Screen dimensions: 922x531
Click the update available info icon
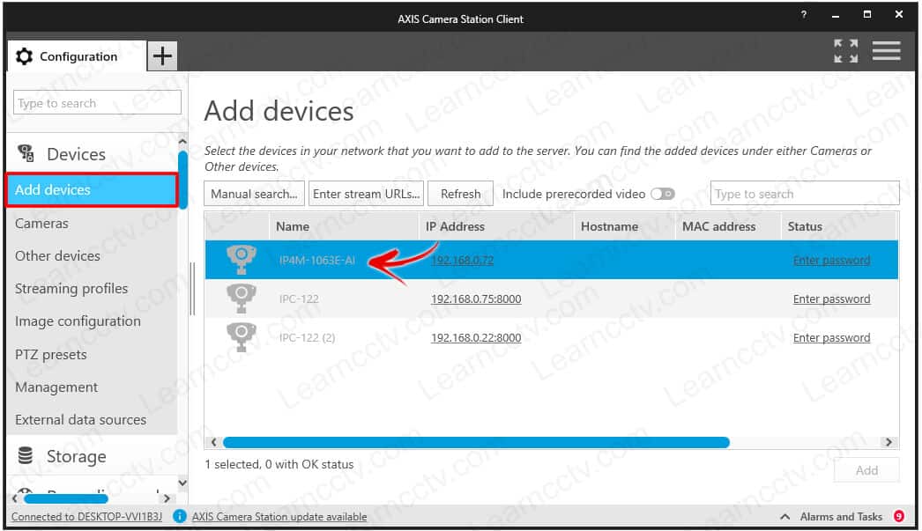pos(180,517)
